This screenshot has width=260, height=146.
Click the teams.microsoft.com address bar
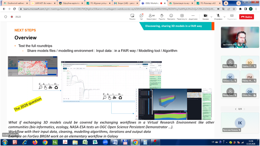click(119, 9)
